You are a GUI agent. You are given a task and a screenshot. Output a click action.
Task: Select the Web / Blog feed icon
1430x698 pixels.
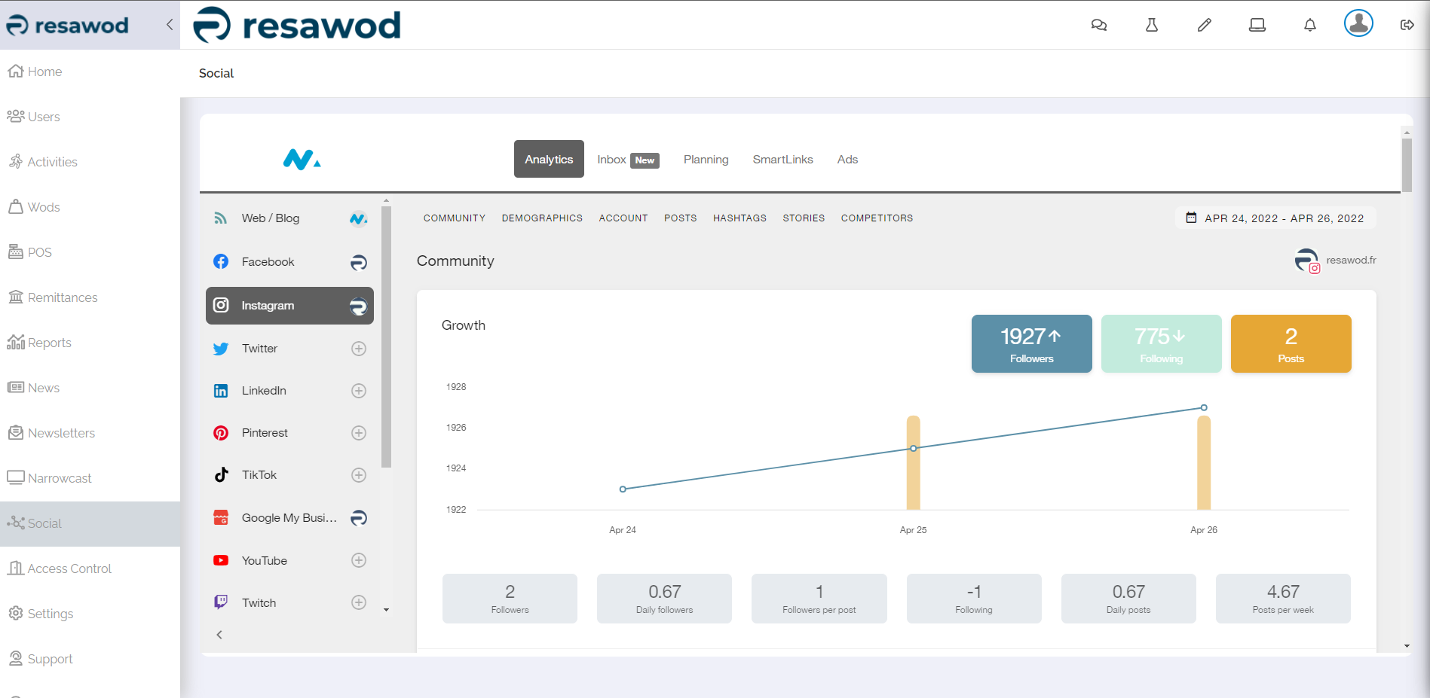pyautogui.click(x=220, y=218)
